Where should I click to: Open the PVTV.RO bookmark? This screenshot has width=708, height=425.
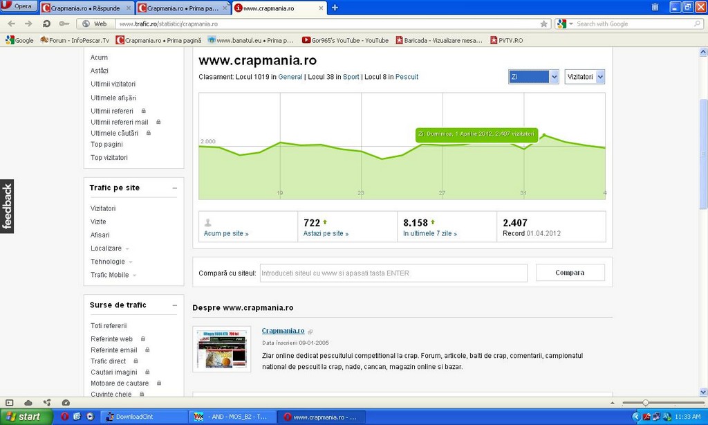tap(507, 40)
